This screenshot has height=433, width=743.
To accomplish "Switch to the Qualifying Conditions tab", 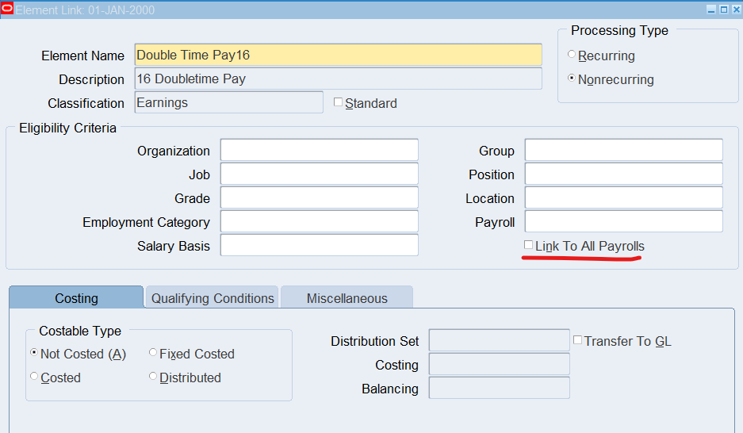I will (x=213, y=298).
